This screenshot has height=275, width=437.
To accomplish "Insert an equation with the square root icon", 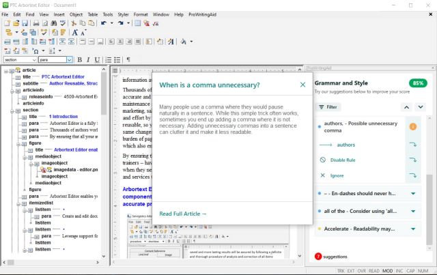I will tap(156, 23).
